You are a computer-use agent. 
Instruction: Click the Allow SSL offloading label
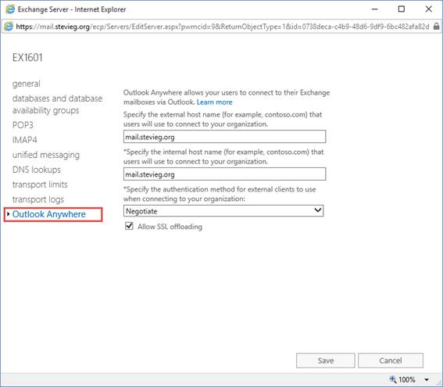(x=170, y=227)
